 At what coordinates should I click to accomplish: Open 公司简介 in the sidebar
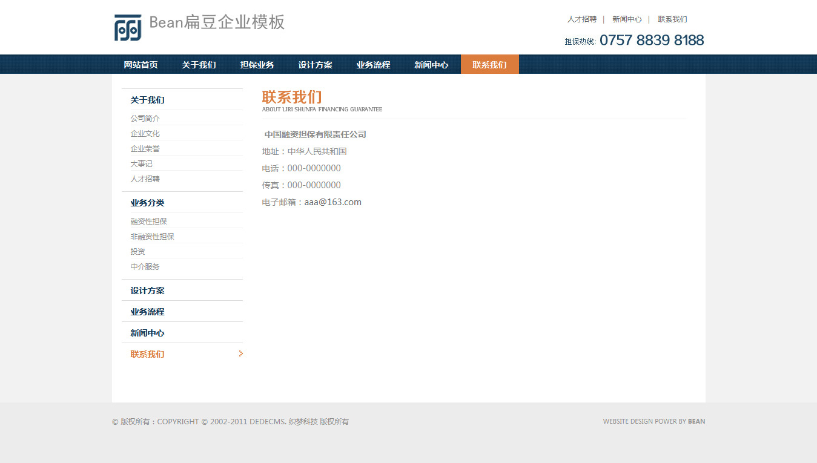click(x=145, y=119)
